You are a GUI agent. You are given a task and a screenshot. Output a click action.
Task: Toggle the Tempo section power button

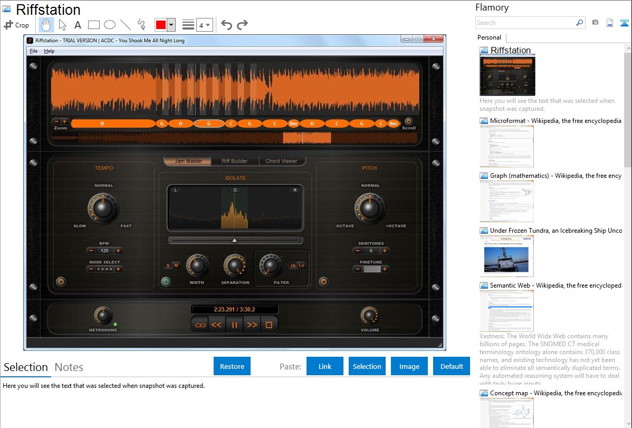[x=61, y=282]
